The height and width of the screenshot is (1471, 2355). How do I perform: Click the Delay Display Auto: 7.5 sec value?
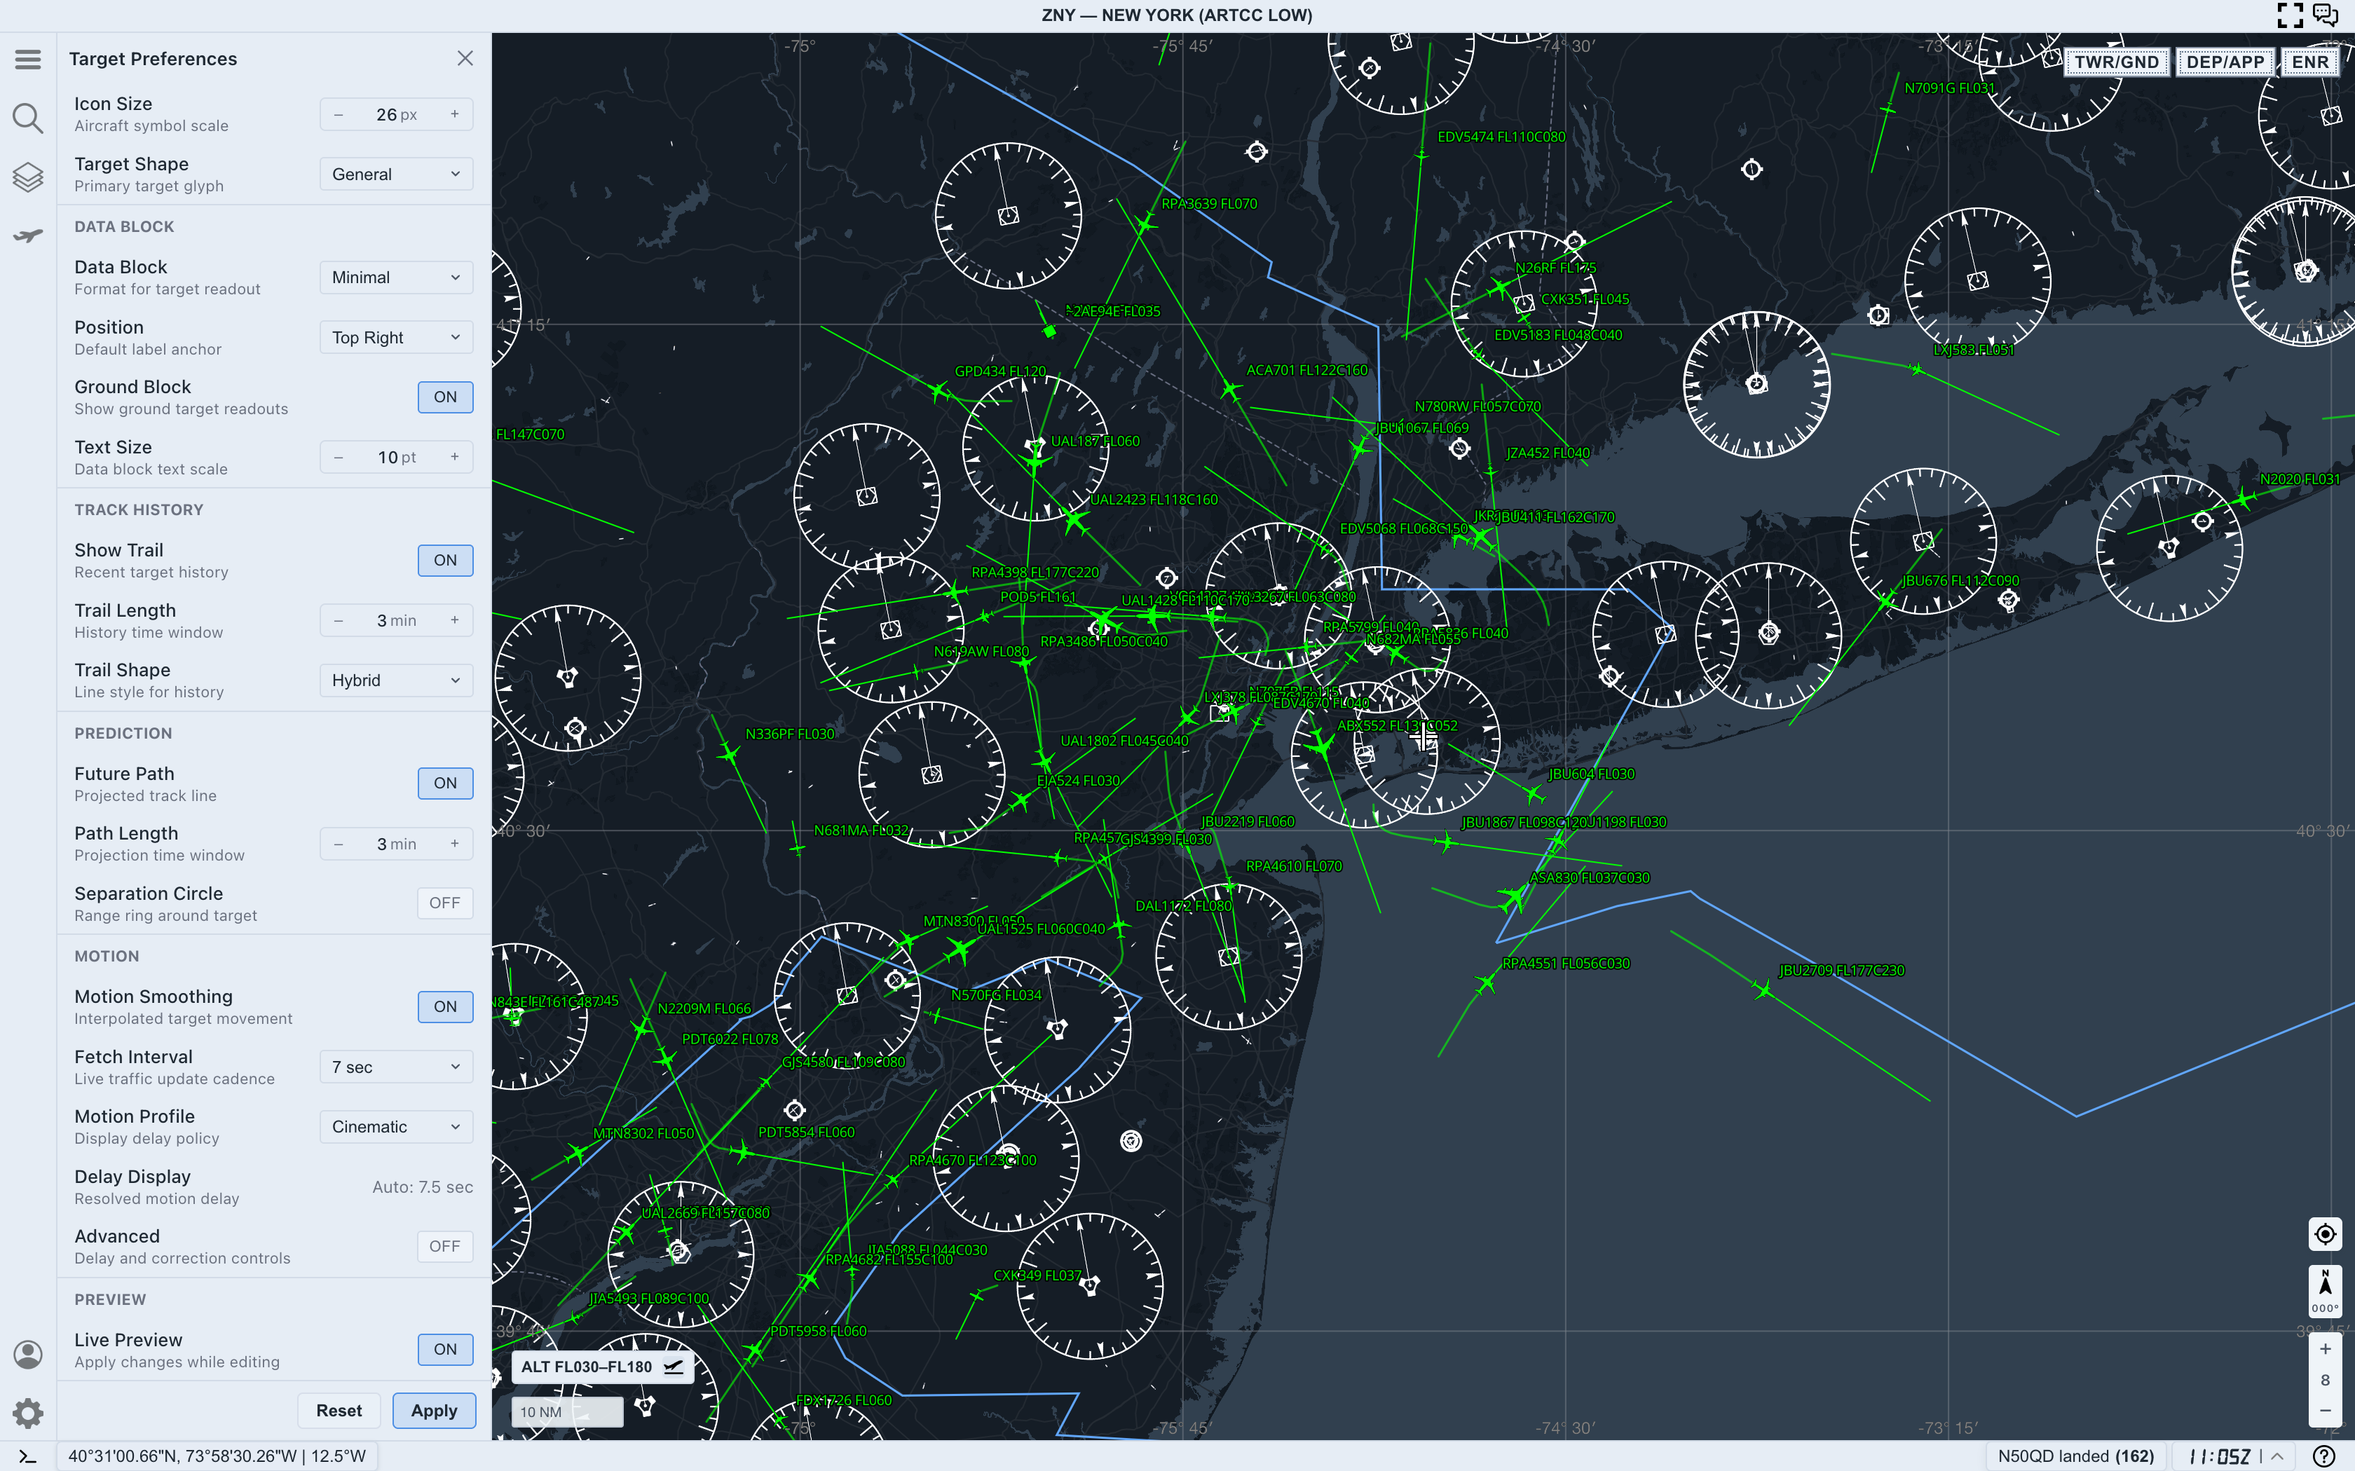422,1187
